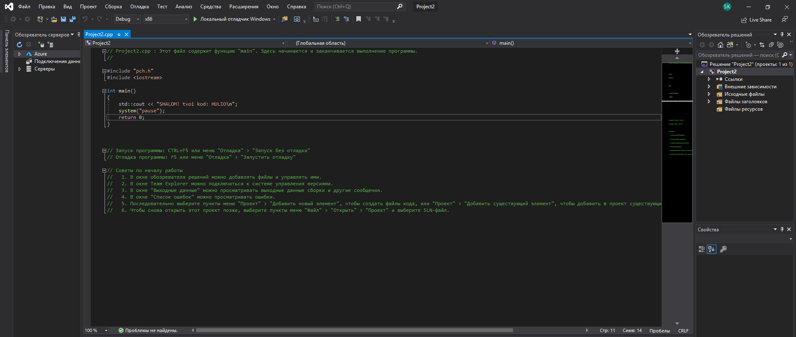Start debugging with the green play icon
This screenshot has height=337, width=796.
click(x=195, y=19)
